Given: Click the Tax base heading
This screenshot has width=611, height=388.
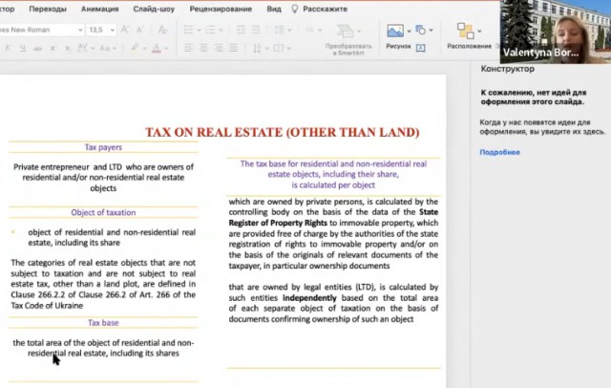Looking at the screenshot, I should pyautogui.click(x=103, y=322).
